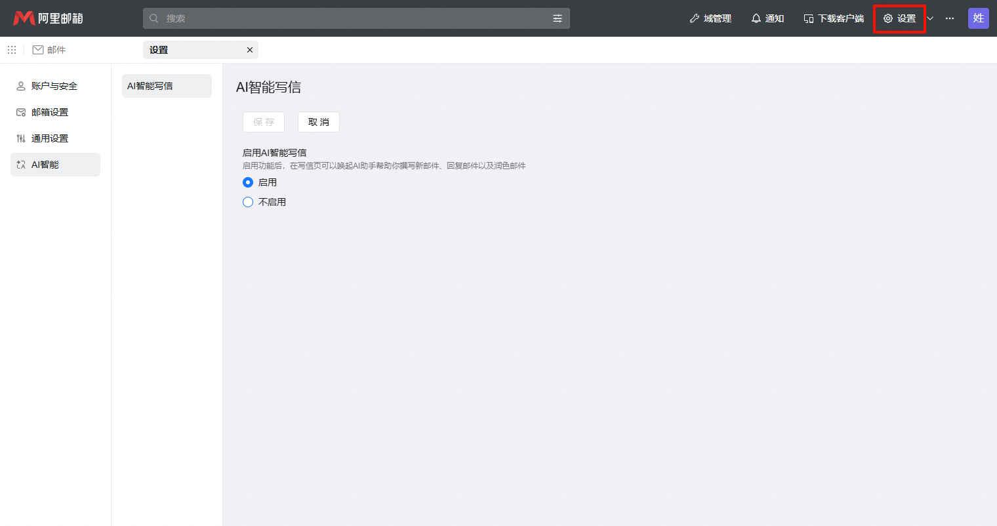Check notifications via the 通知 bell icon
The height and width of the screenshot is (526, 997).
(756, 18)
